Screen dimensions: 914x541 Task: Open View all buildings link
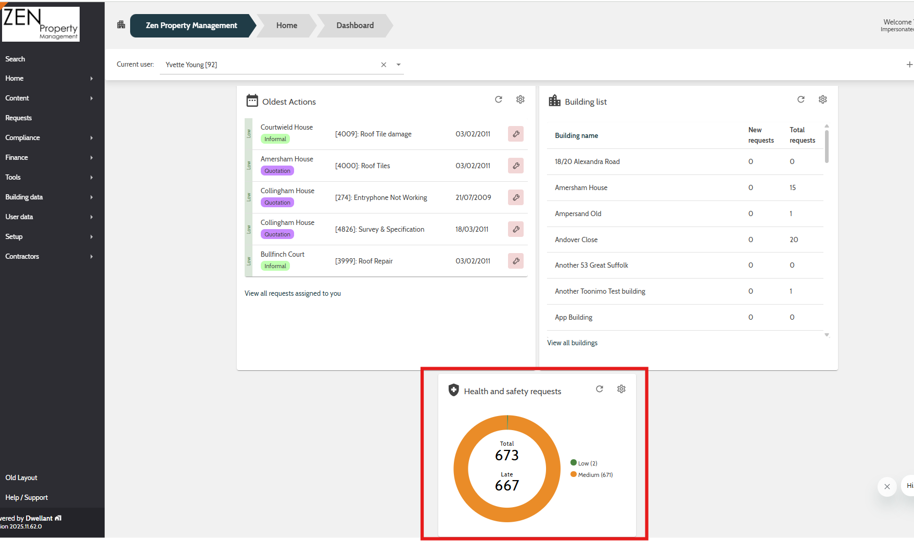point(572,343)
